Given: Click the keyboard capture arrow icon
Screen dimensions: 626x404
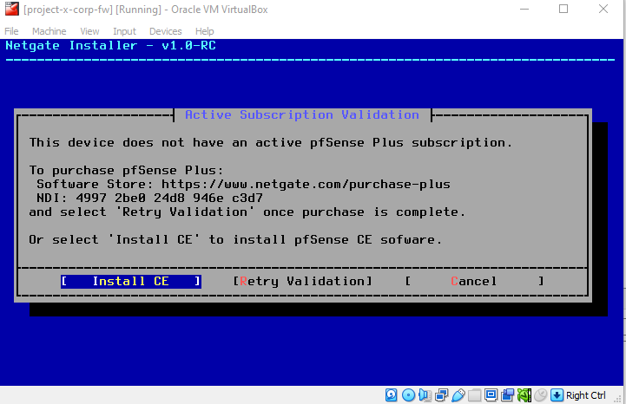Looking at the screenshot, I should 557,395.
